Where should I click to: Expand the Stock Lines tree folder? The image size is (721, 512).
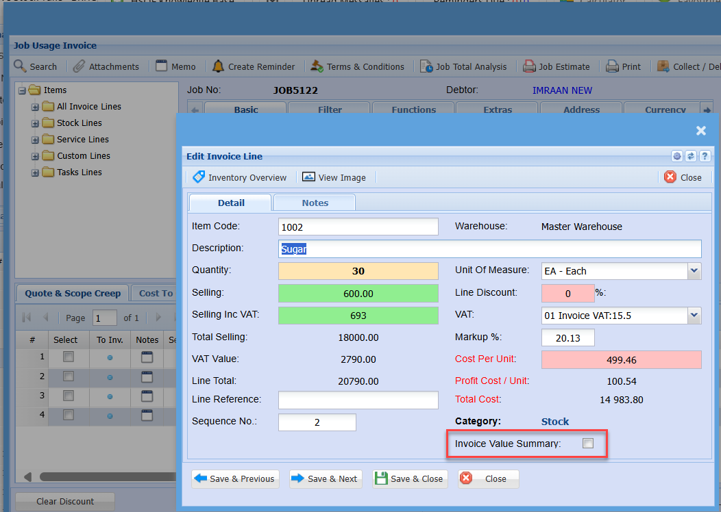(x=35, y=123)
